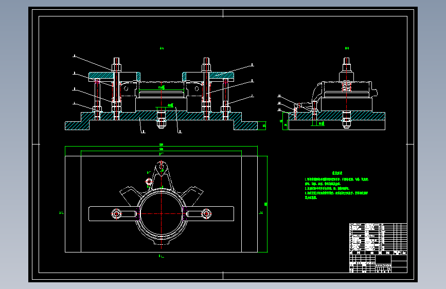Click the section cut marker below plan view

162,256
